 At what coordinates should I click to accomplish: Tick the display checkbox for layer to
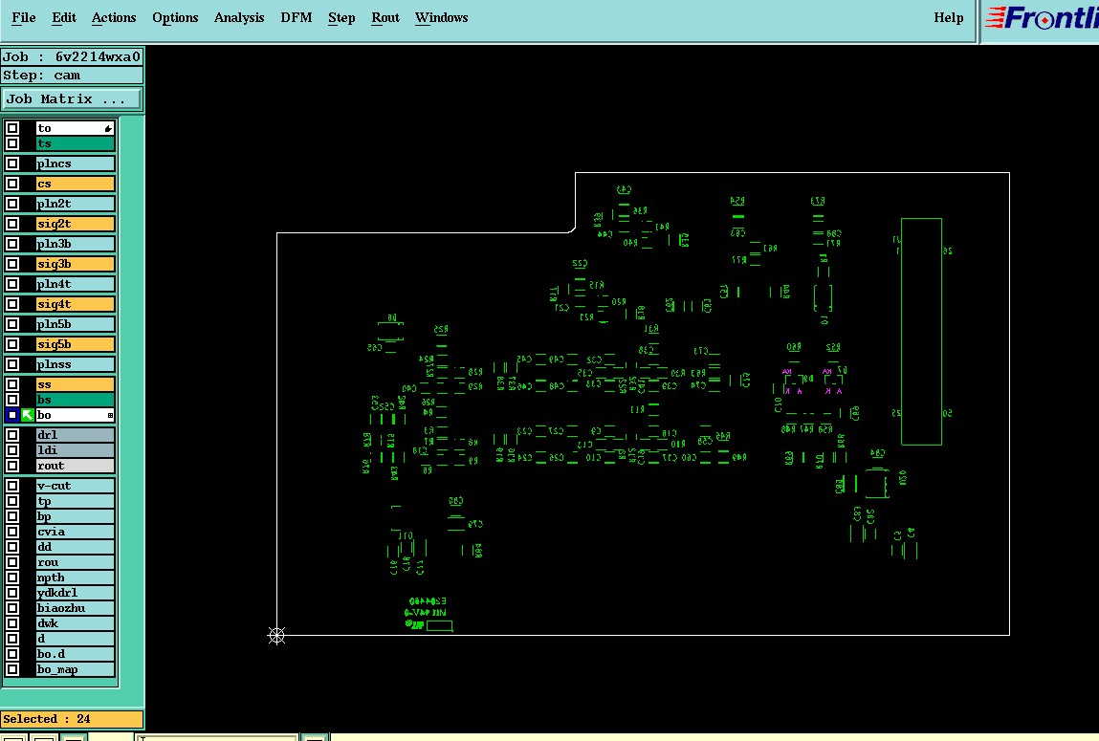(11, 128)
